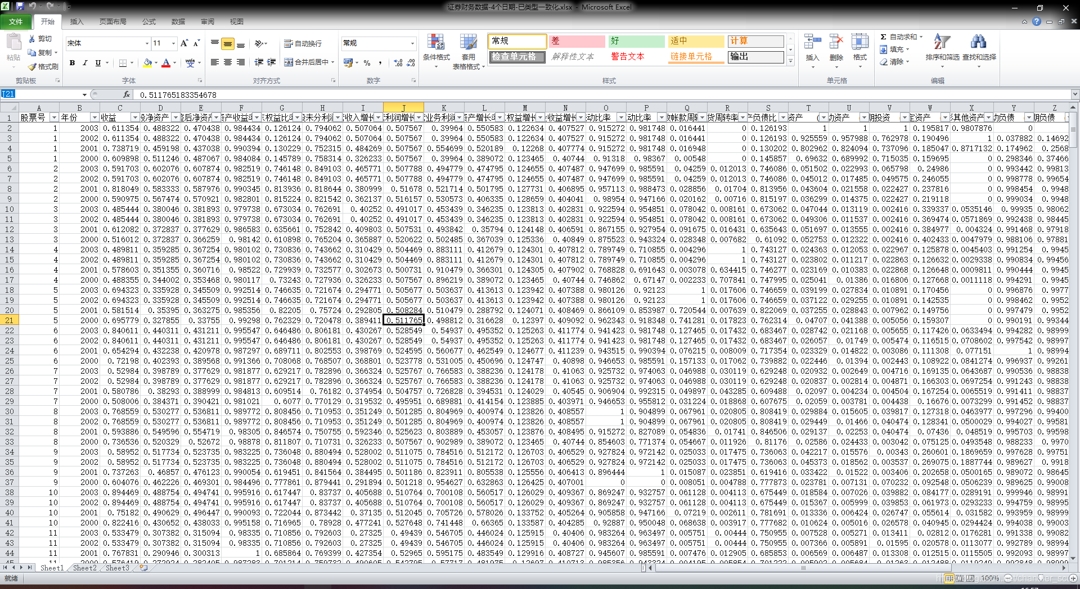Decrease indent in alignment group
1080x589 pixels.
259,62
